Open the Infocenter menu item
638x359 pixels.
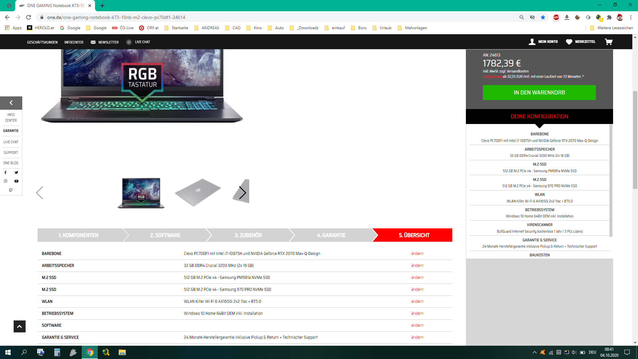coord(74,42)
